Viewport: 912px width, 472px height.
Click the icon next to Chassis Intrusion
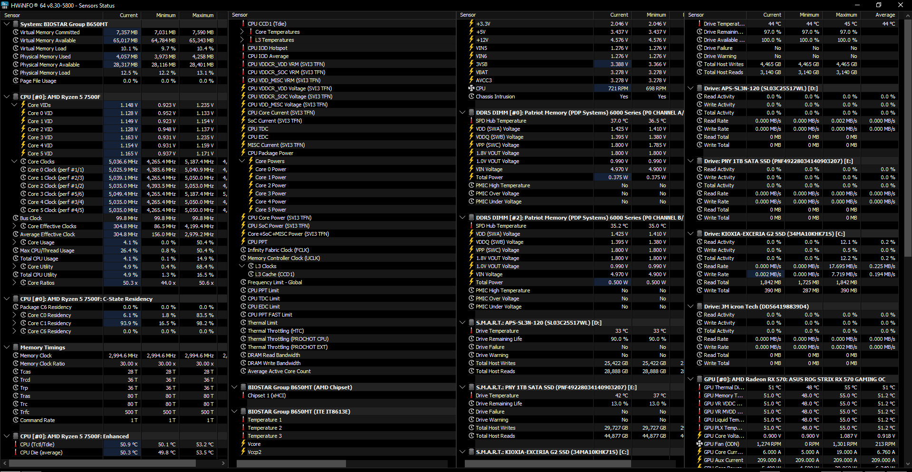tap(471, 96)
